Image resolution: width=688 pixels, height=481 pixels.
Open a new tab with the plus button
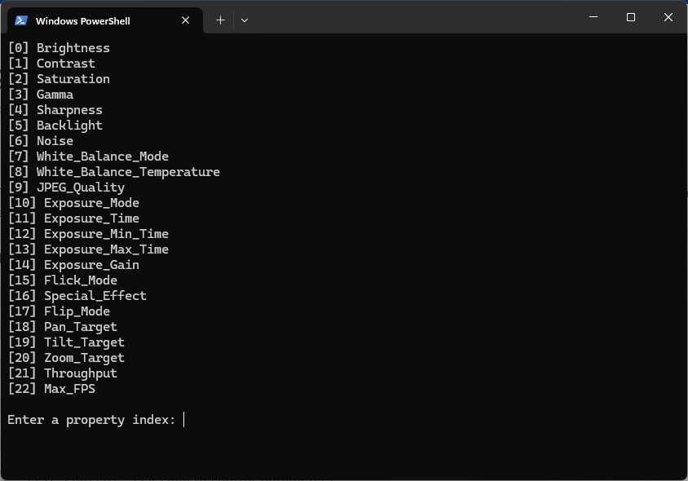pos(220,20)
